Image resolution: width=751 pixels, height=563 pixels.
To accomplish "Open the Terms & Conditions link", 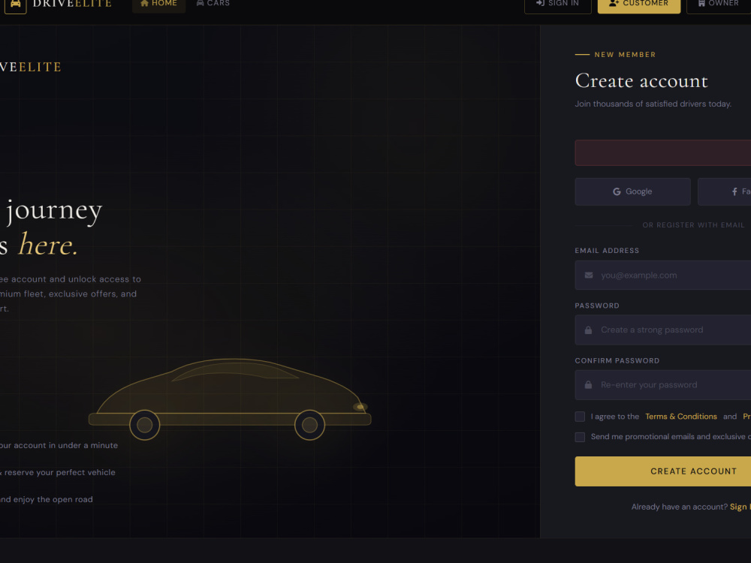I will pyautogui.click(x=680, y=417).
